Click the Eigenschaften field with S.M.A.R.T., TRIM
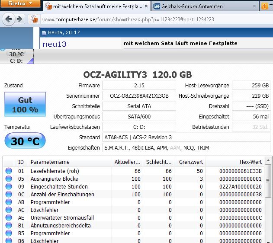This screenshot has height=243, width=273. 186,148
